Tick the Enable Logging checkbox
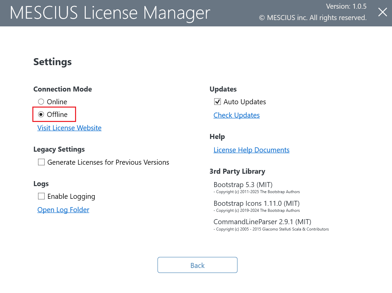The width and height of the screenshot is (392, 293). (41, 196)
